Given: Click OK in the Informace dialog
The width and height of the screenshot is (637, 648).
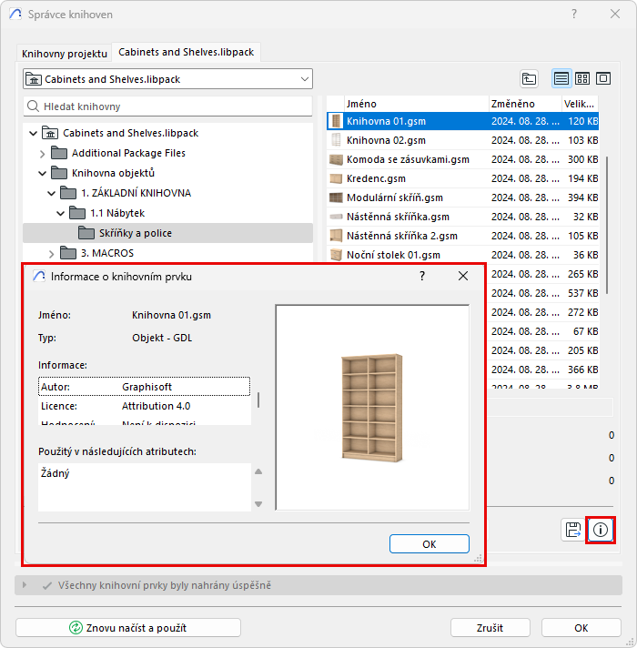Looking at the screenshot, I should [430, 544].
